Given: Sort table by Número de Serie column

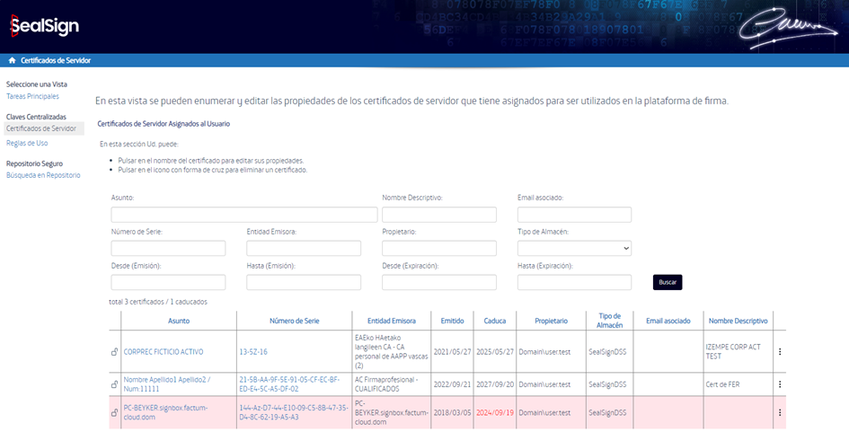Looking at the screenshot, I should tap(295, 321).
